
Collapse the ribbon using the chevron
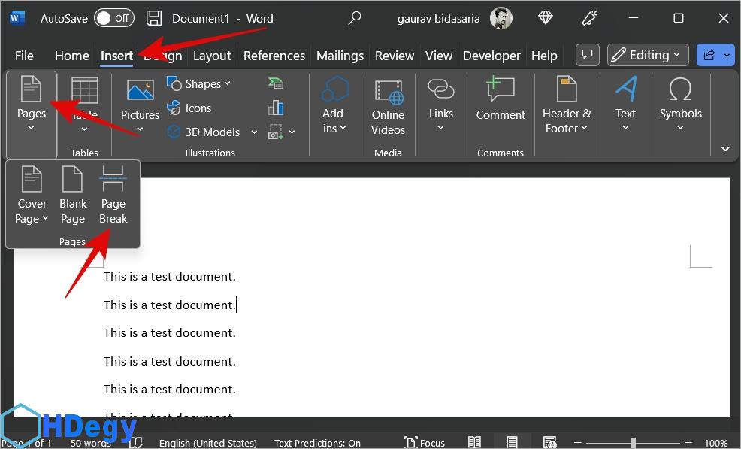(x=725, y=149)
